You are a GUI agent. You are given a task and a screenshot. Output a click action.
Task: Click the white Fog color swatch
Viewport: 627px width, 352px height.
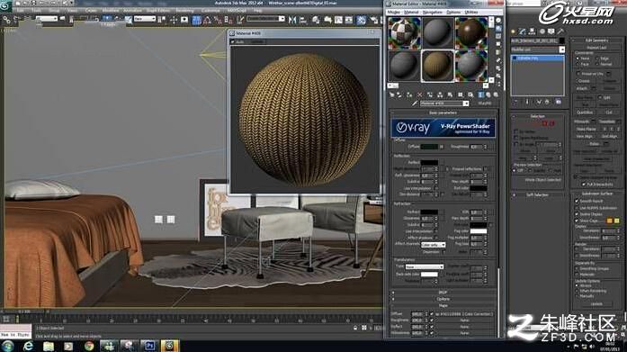pyautogui.click(x=479, y=231)
